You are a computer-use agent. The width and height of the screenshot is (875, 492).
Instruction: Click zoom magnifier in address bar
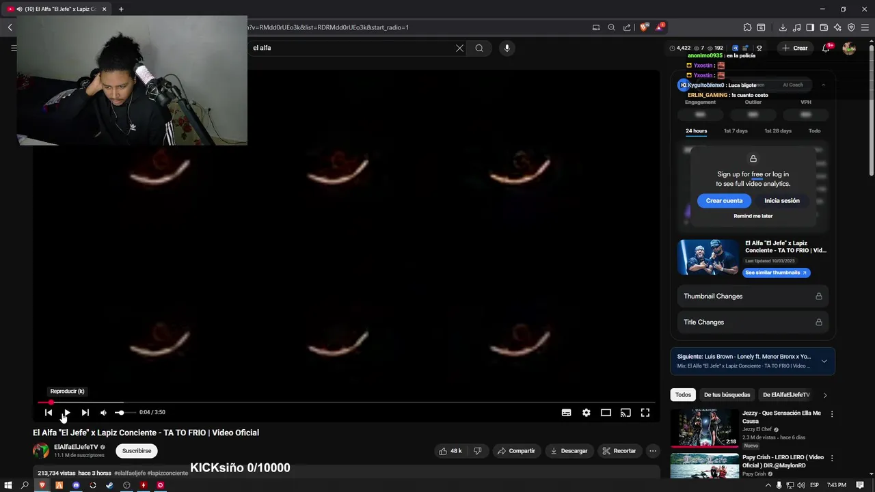611,27
